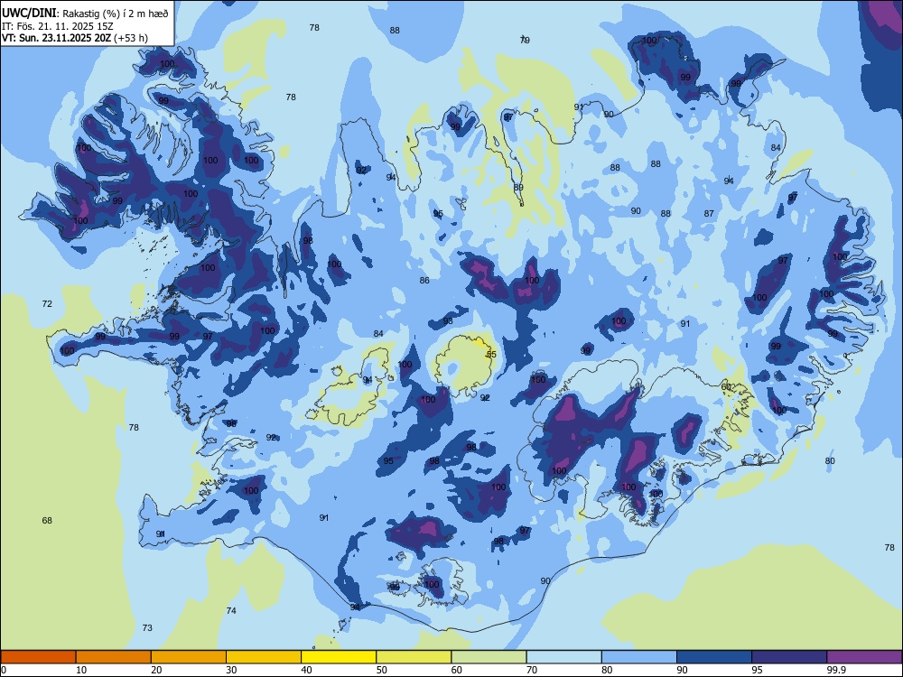Click the '72' humidity value west of Iceland

[x=47, y=304]
